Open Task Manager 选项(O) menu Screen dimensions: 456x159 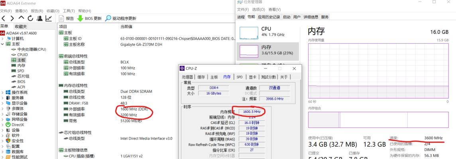(x=259, y=10)
